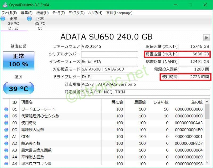This screenshot has width=213, height=168.
Task: Click the blue status orb for C: disk
Action: coord(29,19)
